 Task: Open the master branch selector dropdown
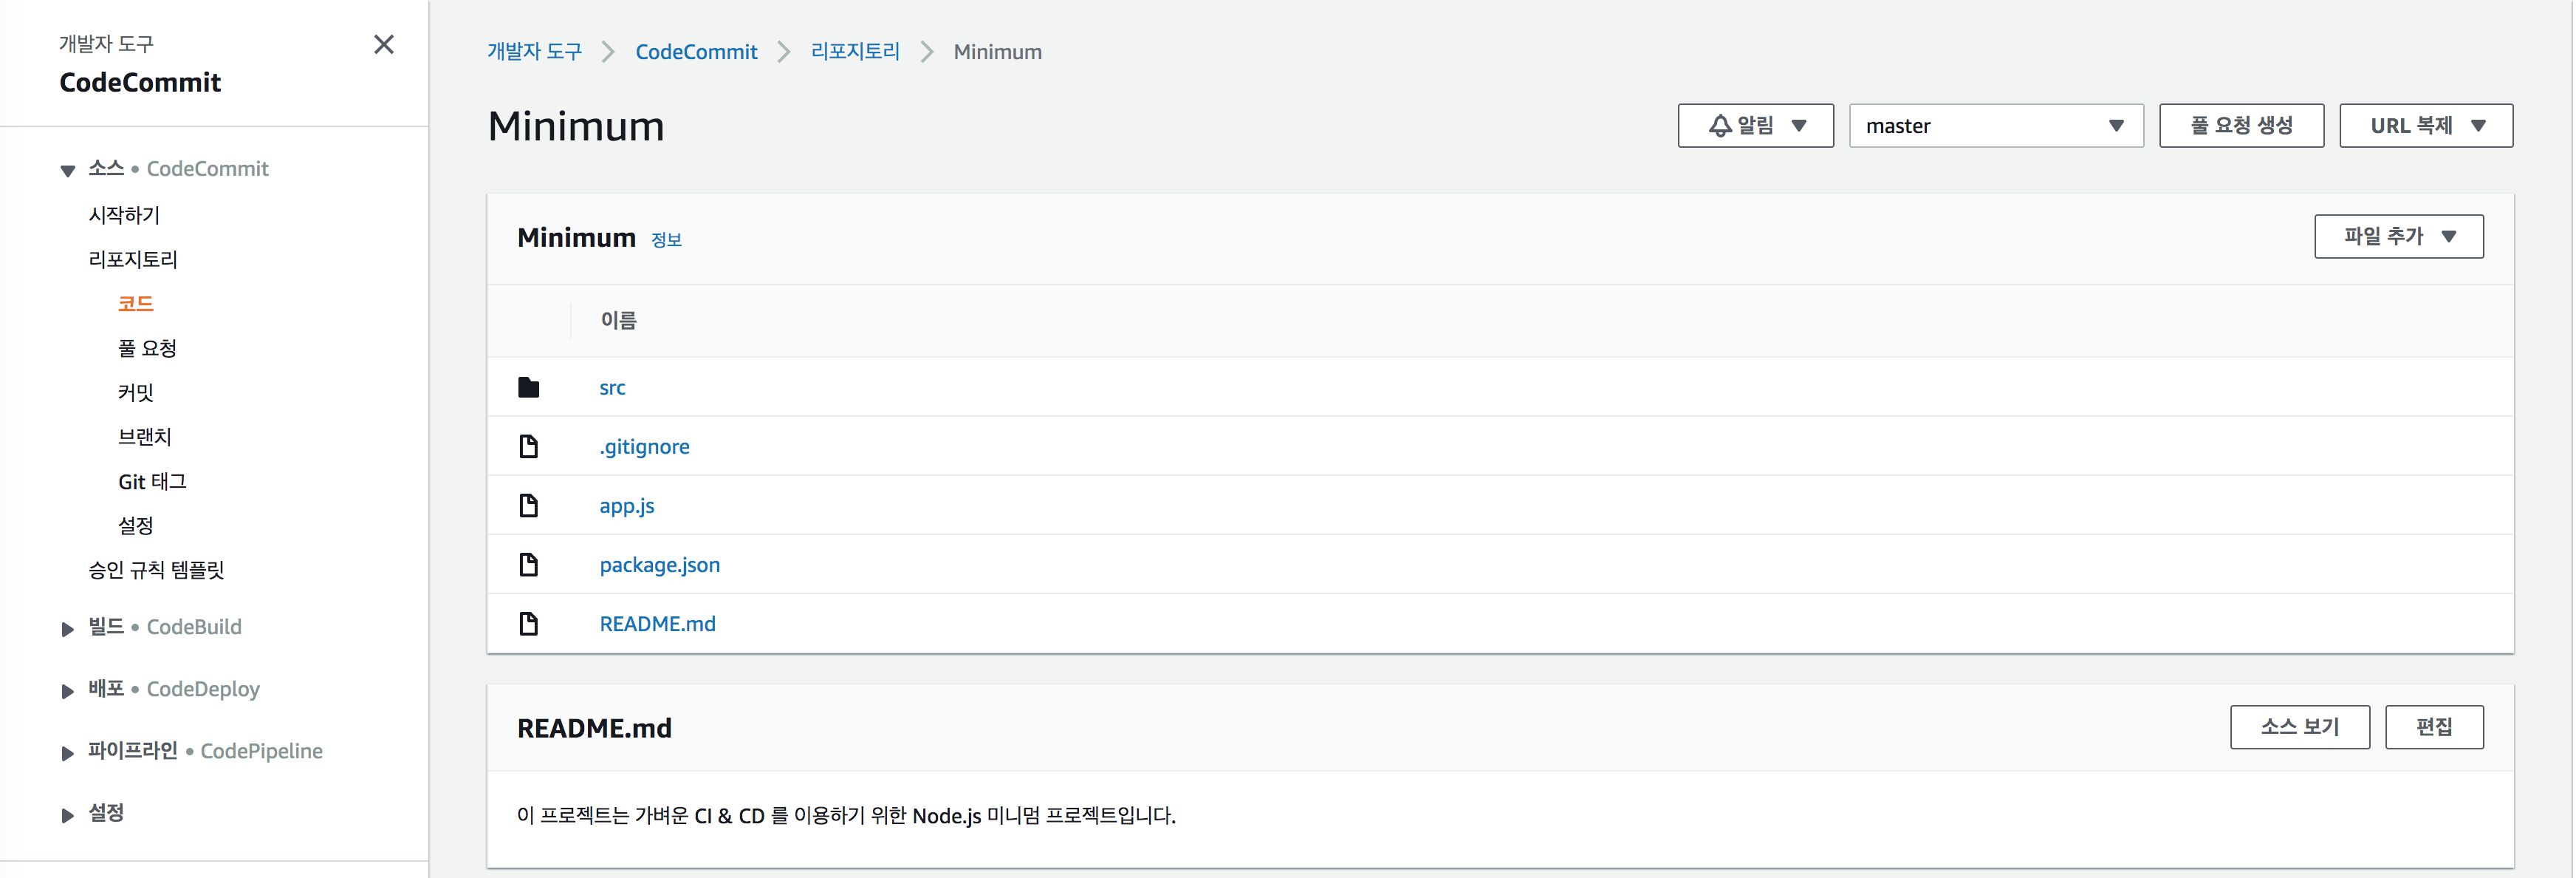(1995, 126)
